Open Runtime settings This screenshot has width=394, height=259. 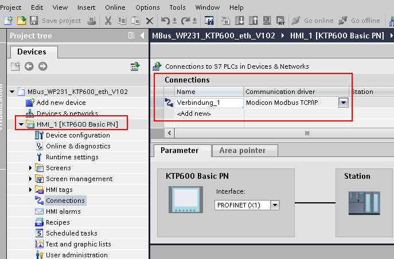pyautogui.click(x=72, y=157)
